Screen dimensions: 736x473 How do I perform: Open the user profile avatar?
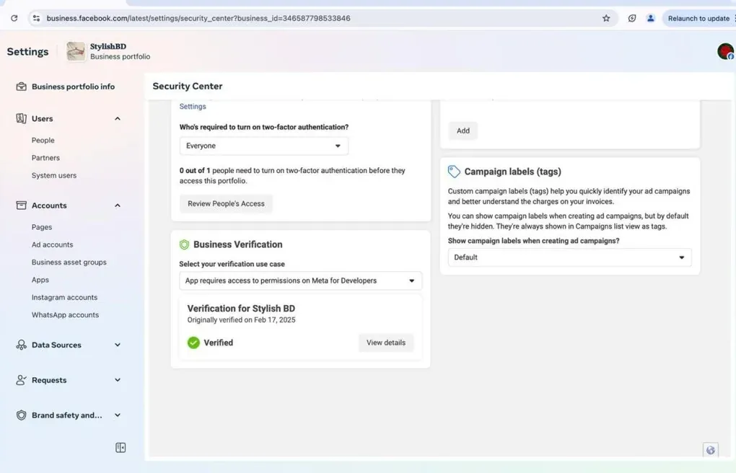[725, 51]
